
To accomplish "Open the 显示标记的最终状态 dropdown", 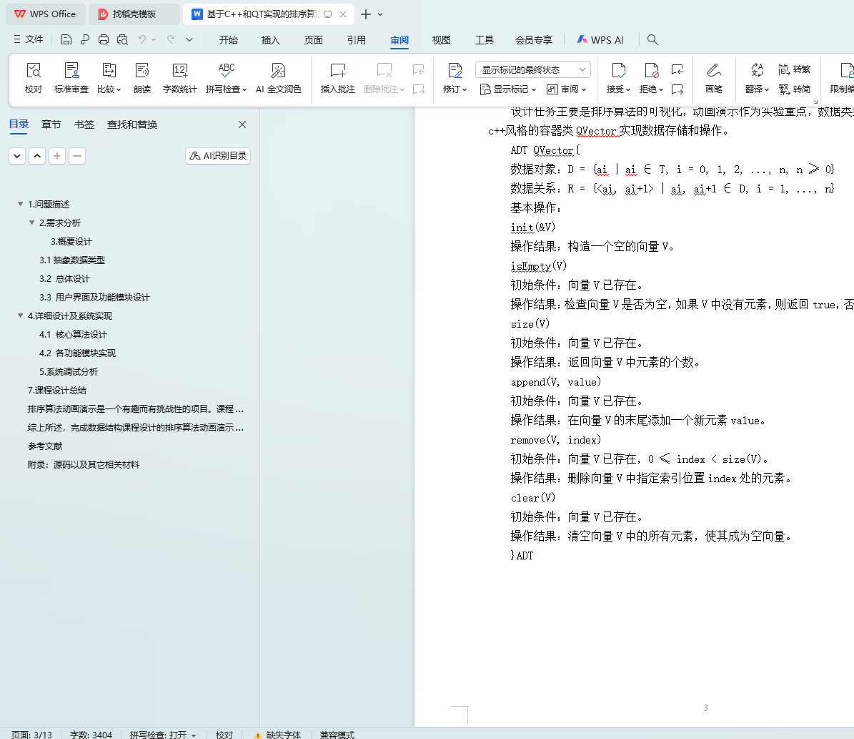I will 532,69.
